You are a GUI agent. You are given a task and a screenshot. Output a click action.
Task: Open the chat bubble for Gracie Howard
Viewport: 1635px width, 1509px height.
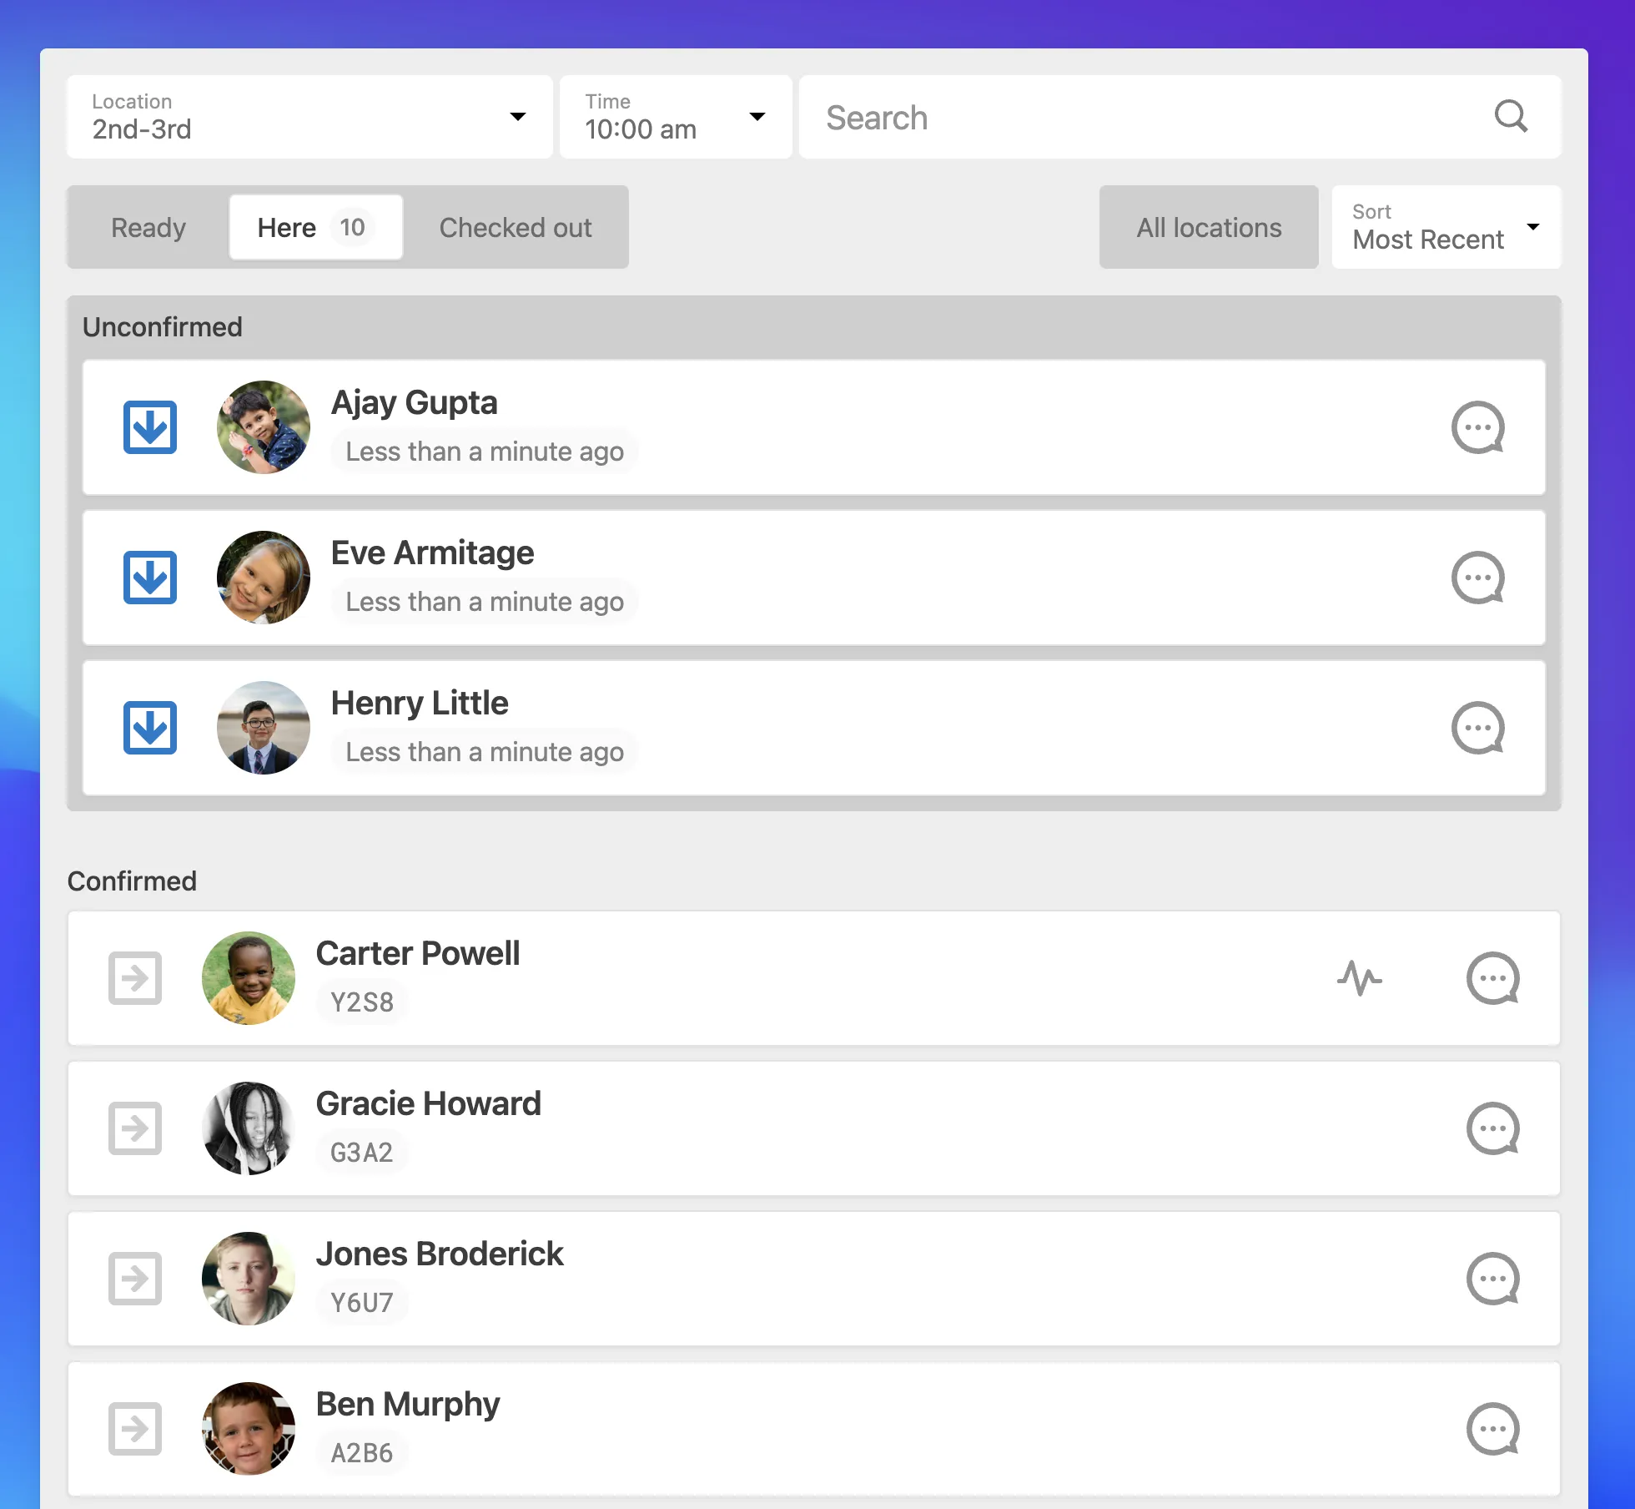(1494, 1128)
